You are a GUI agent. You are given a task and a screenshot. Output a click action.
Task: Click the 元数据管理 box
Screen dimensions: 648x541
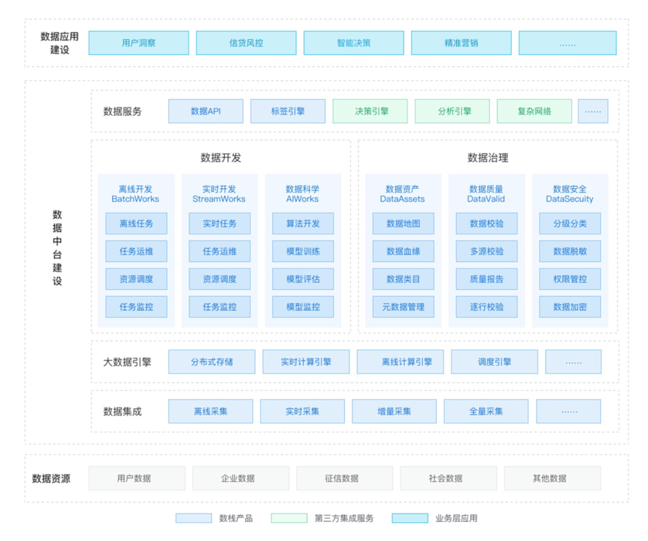click(x=403, y=306)
